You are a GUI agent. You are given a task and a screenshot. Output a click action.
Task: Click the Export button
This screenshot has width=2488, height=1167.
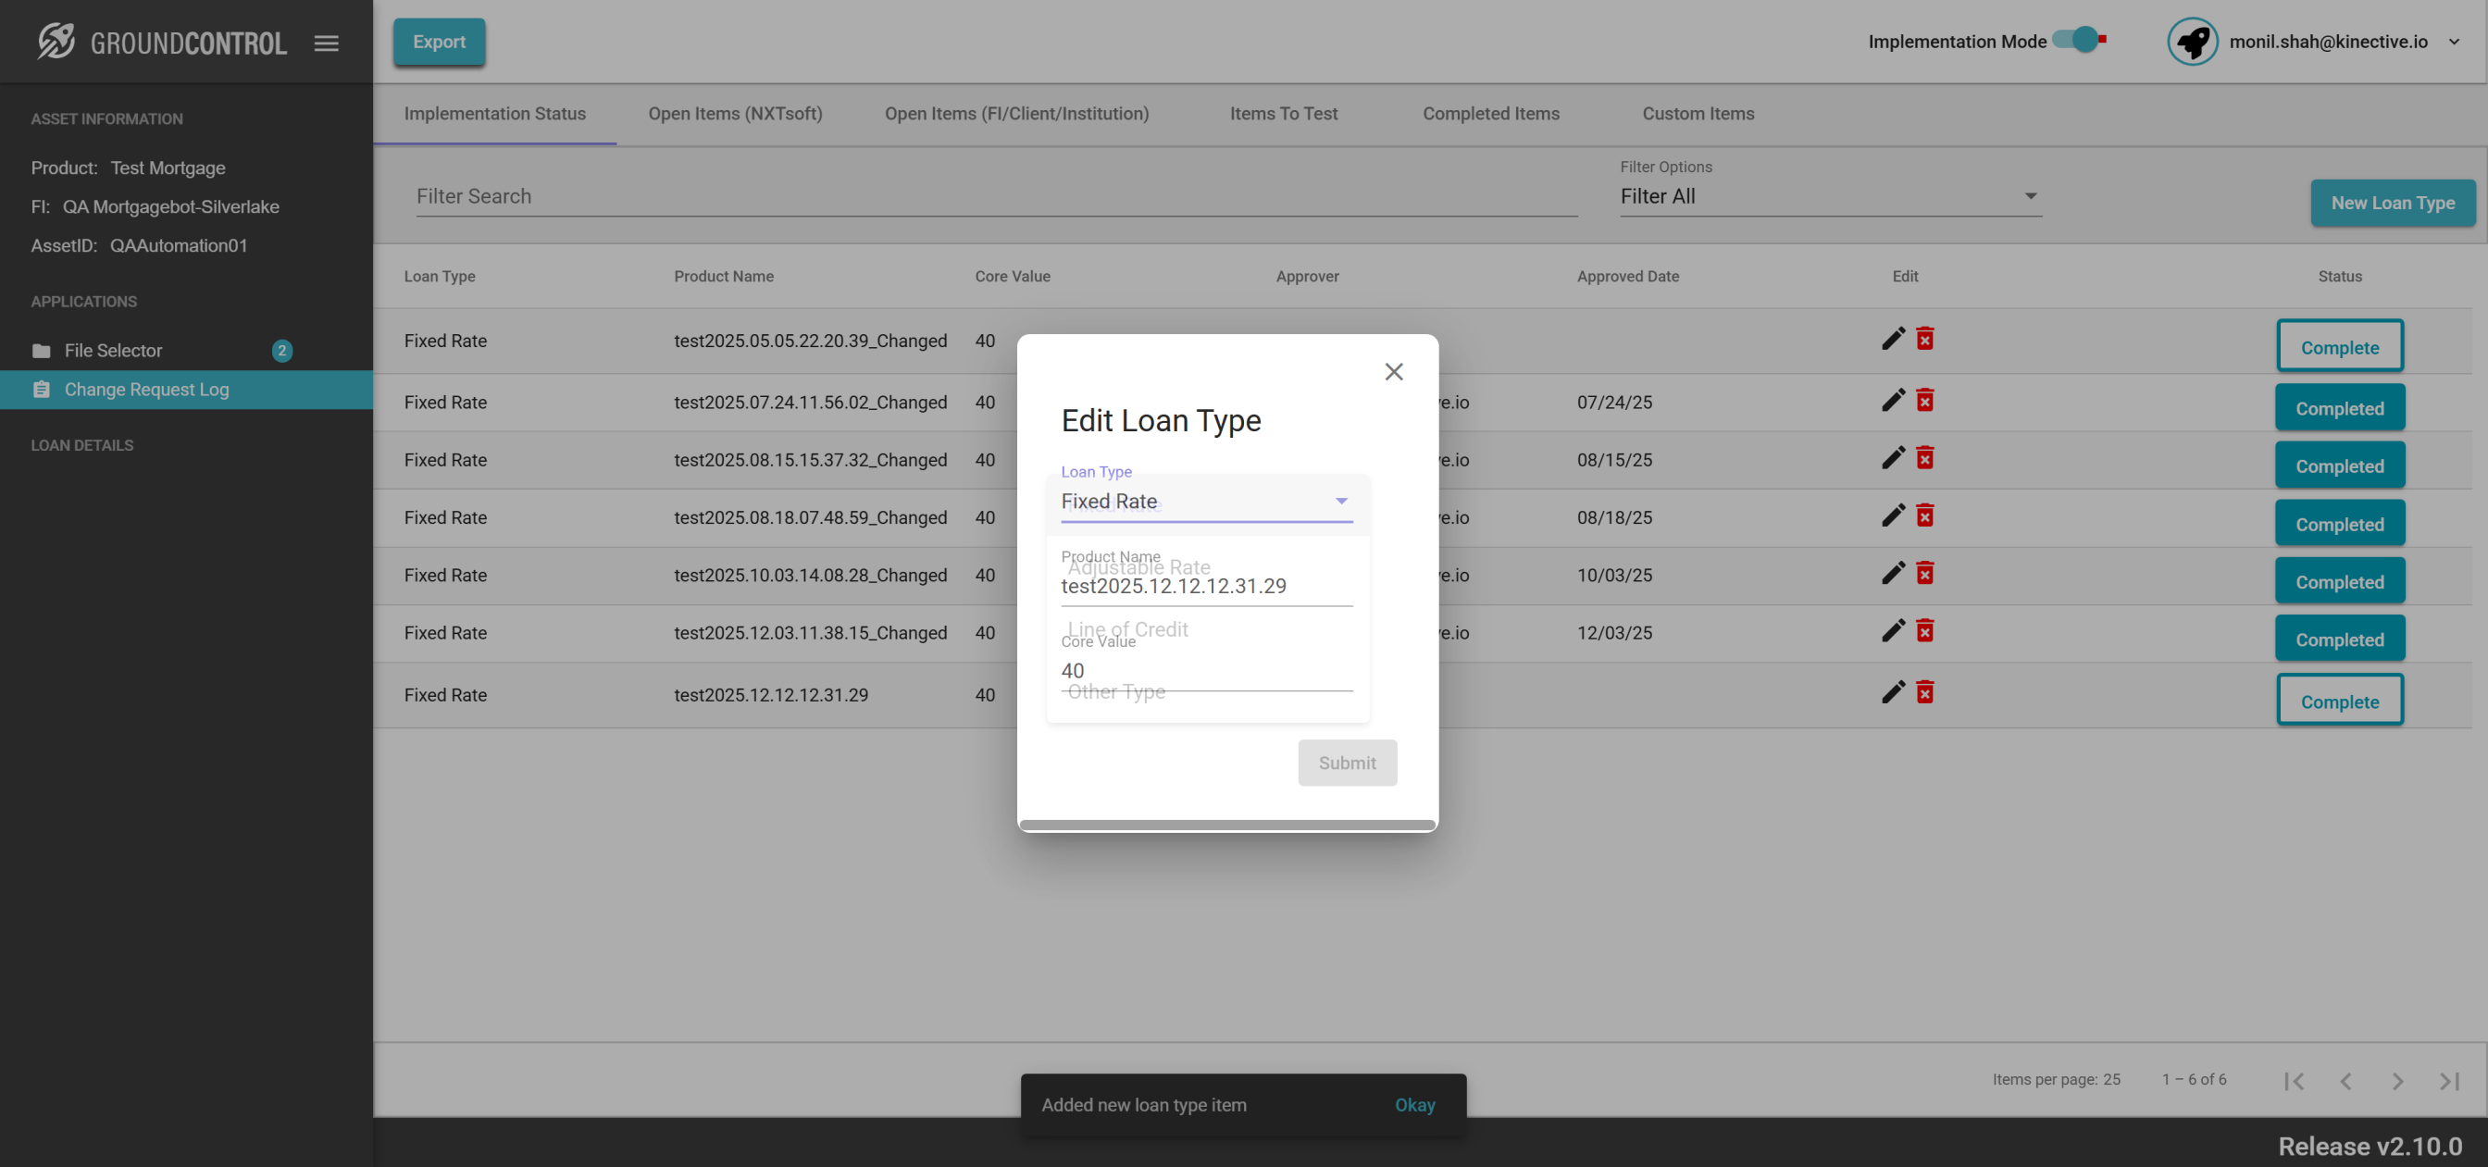pos(439,43)
